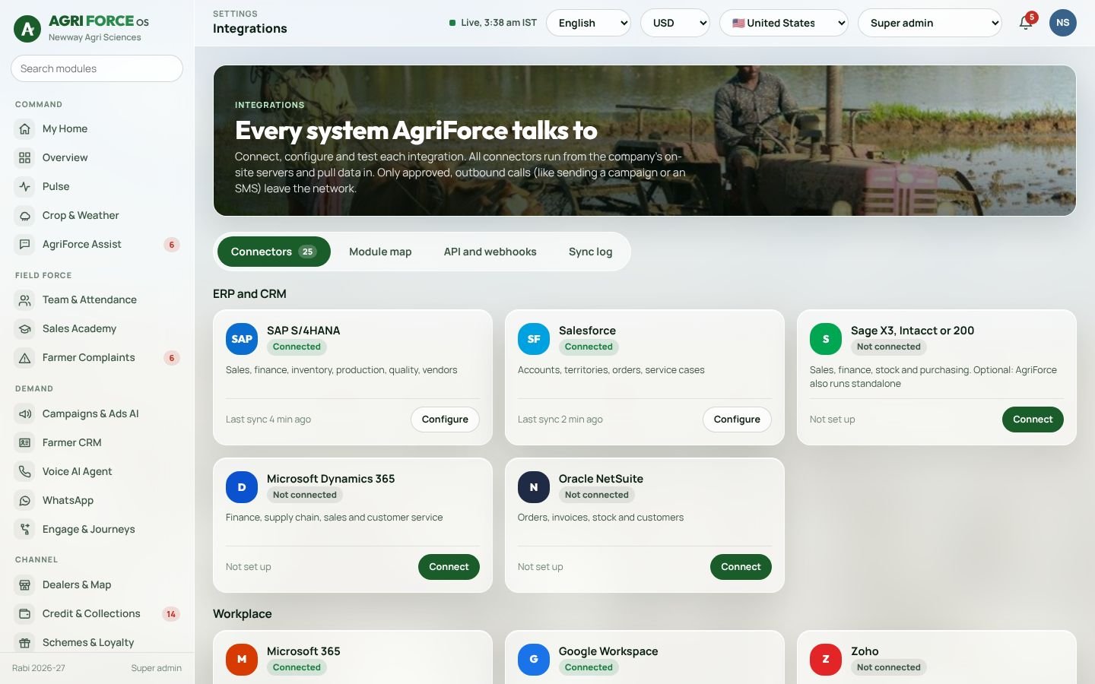1095x684 pixels.
Task: Open the notifications bell
Action: pyautogui.click(x=1026, y=23)
